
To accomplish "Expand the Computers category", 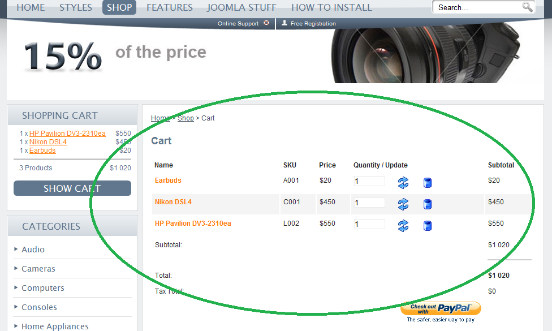I will click(x=43, y=288).
